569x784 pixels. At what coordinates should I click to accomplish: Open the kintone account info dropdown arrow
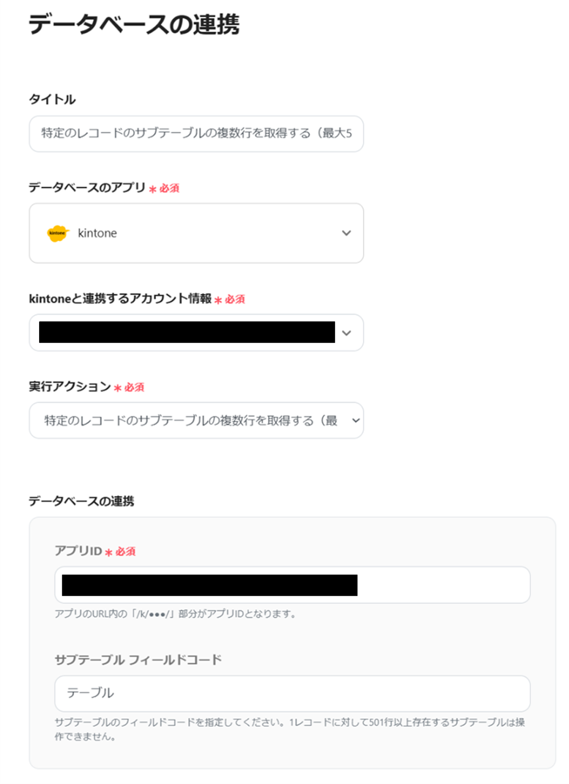click(346, 333)
